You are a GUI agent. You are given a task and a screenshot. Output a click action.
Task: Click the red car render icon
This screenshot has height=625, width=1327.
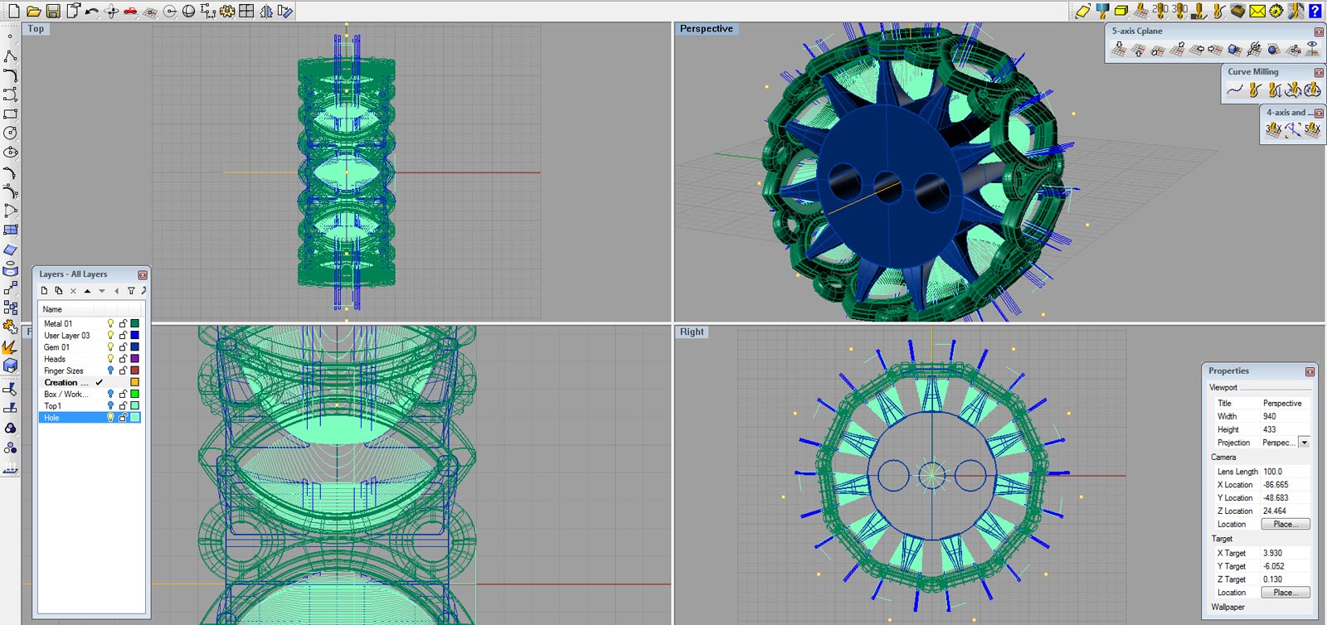click(130, 11)
